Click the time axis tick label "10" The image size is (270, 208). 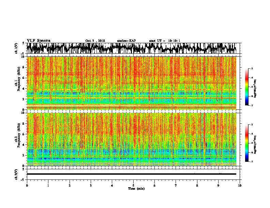pyautogui.click(x=240, y=186)
